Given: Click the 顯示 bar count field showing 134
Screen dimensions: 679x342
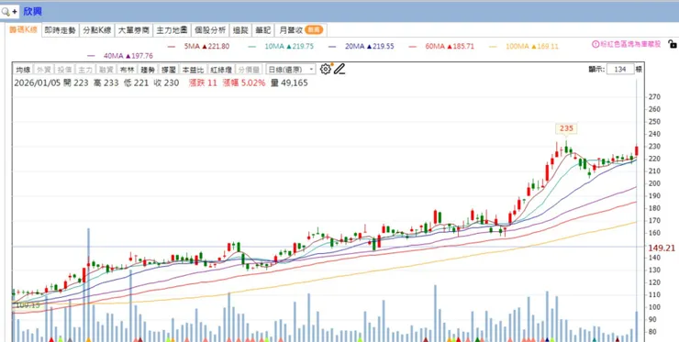Looking at the screenshot, I should tap(620, 70).
